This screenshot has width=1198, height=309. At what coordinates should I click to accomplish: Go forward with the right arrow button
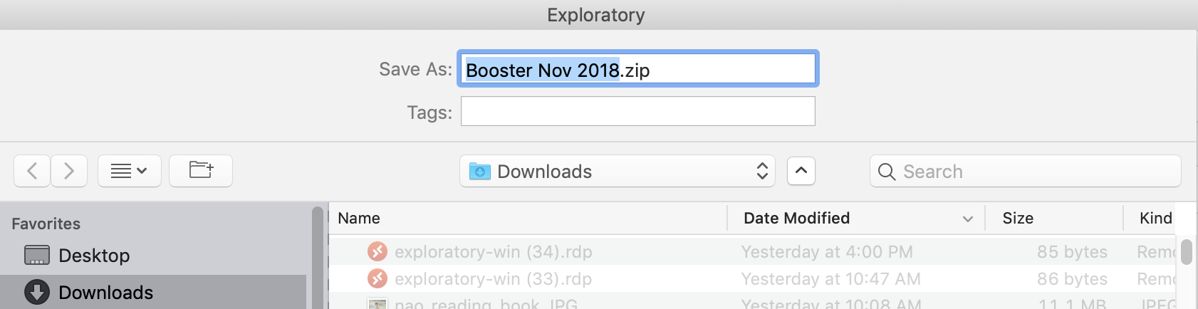pos(69,171)
